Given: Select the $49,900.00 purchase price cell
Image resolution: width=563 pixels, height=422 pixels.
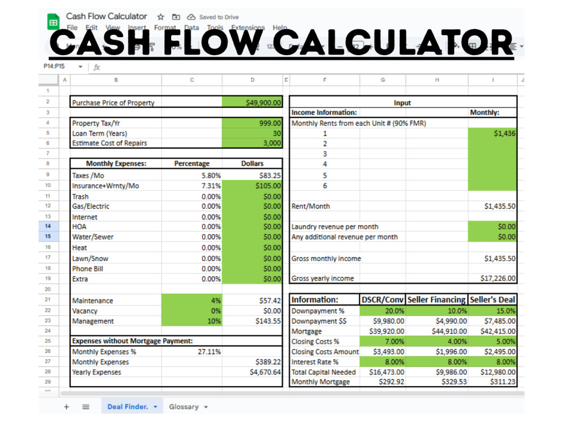Looking at the screenshot, I should (x=252, y=102).
